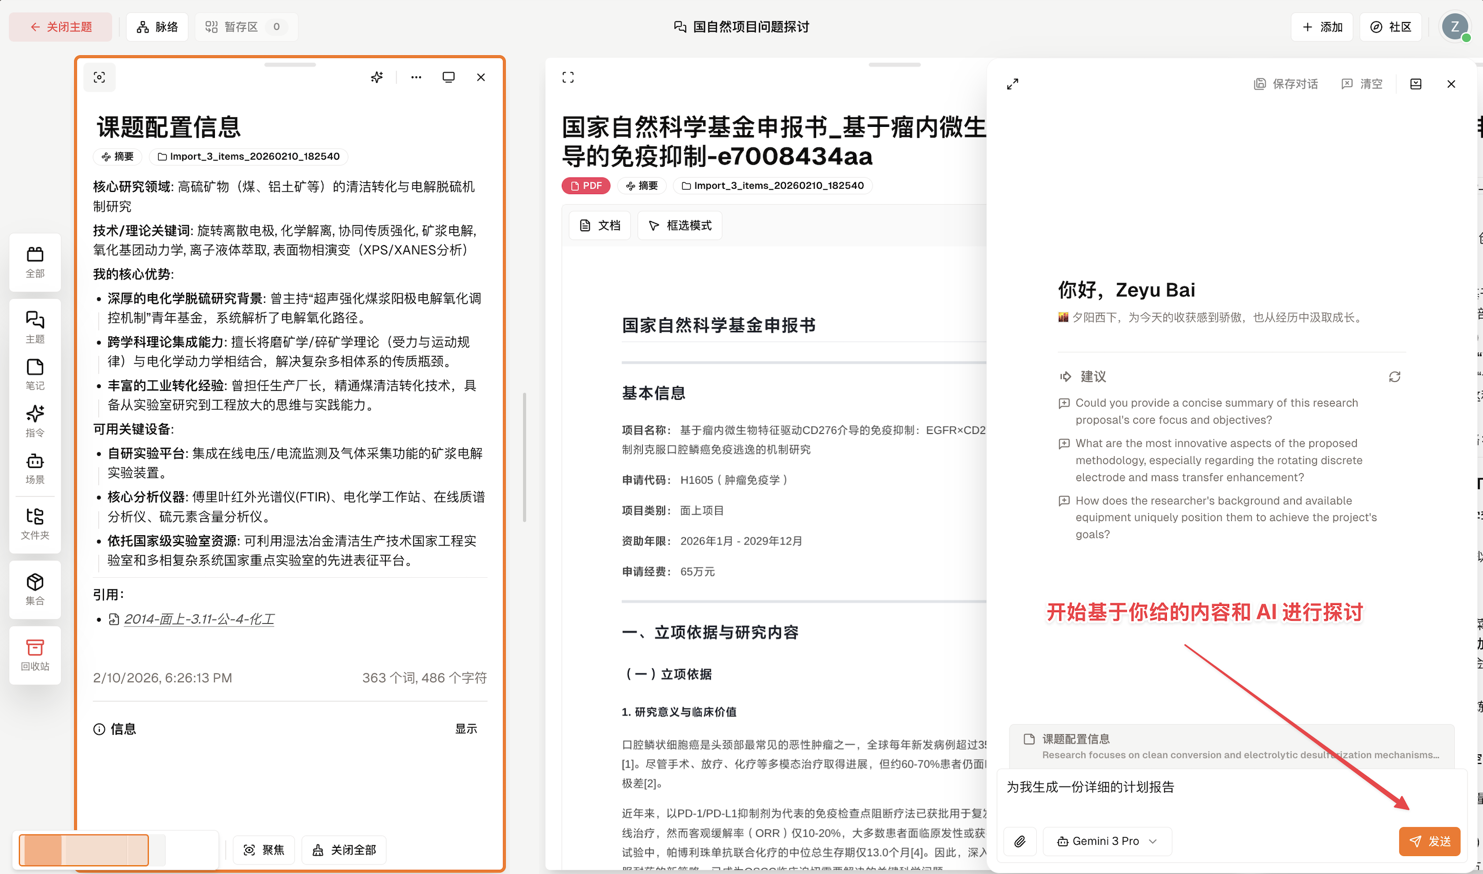The image size is (1483, 874).
Task: Open the 集合 collection sidebar icon
Action: (x=35, y=589)
